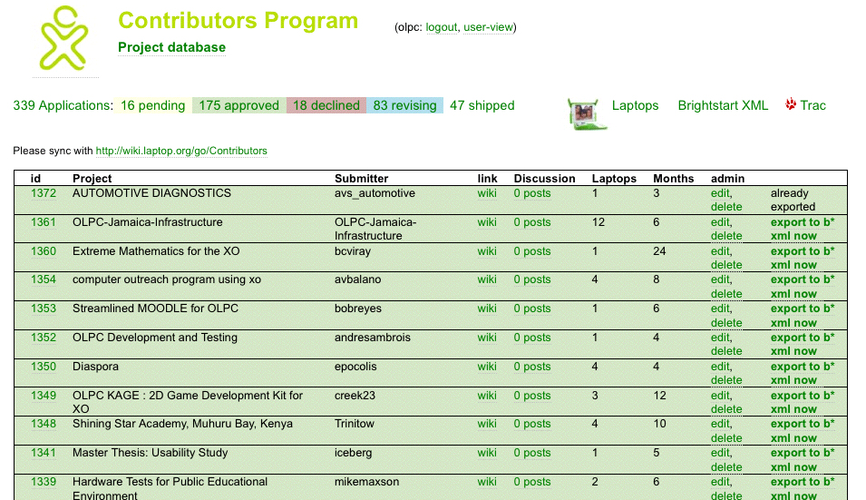Filter by 16 pending applications
This screenshot has height=500, width=866.
(152, 105)
